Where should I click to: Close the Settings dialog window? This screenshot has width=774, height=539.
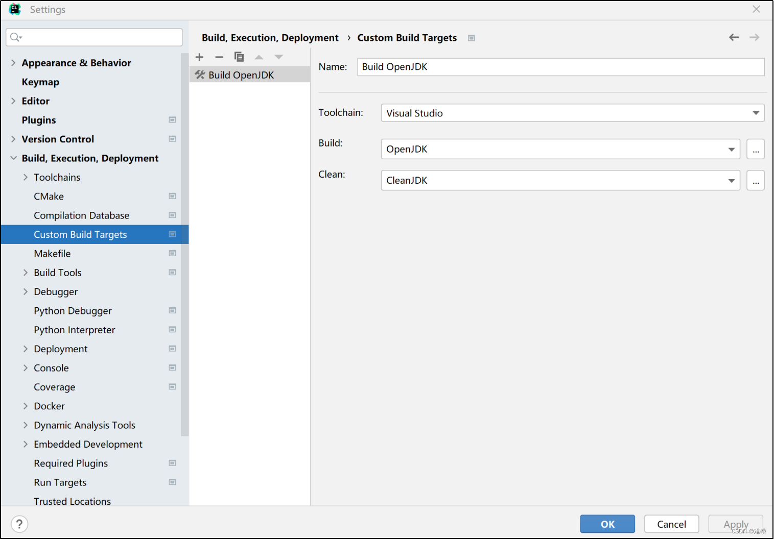(757, 9)
